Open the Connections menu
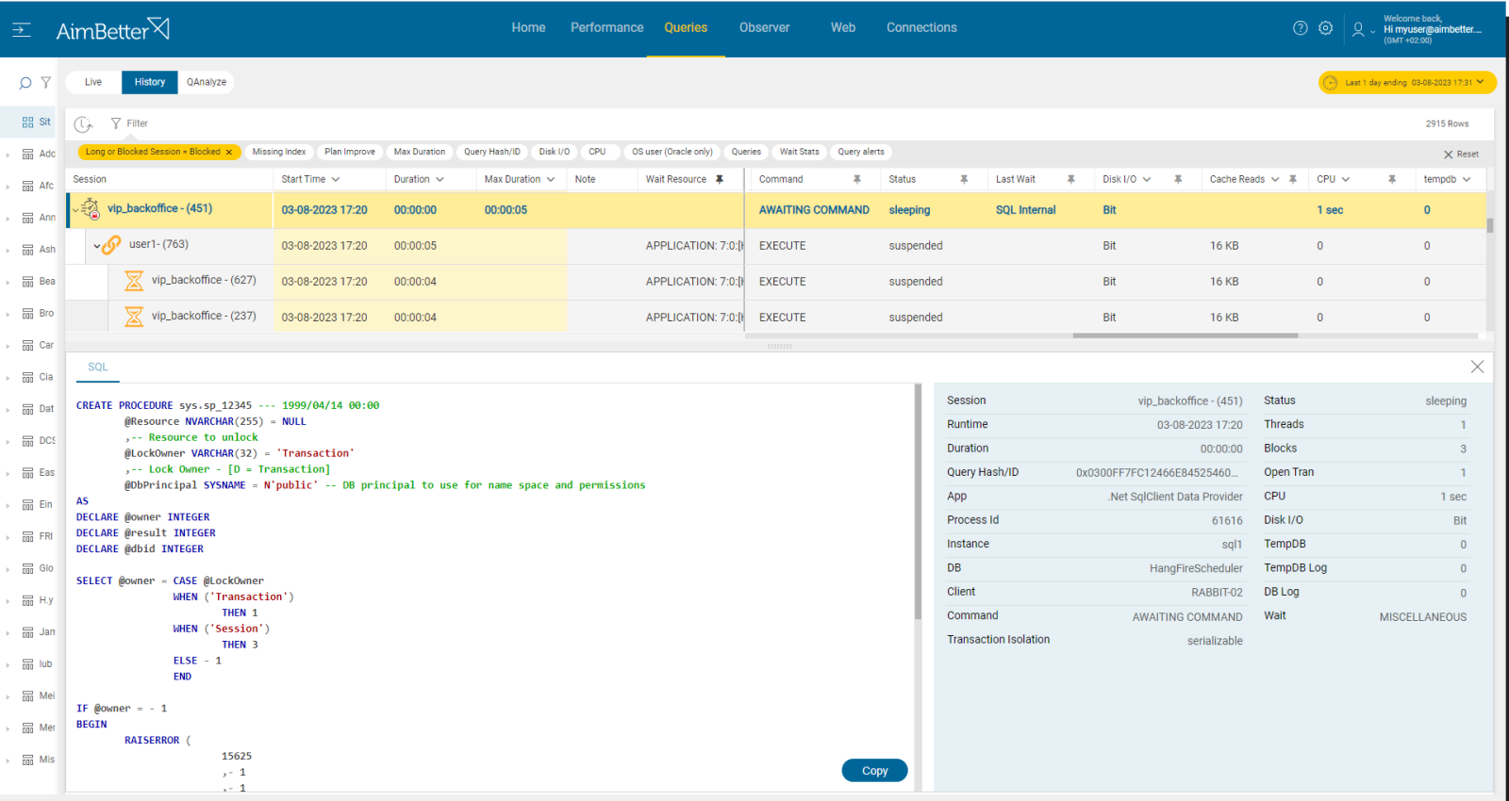 (921, 28)
